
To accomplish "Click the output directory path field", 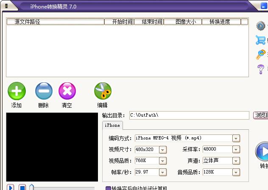I will [x=189, y=115].
